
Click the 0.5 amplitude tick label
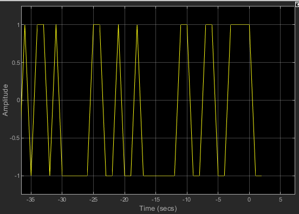(16, 63)
